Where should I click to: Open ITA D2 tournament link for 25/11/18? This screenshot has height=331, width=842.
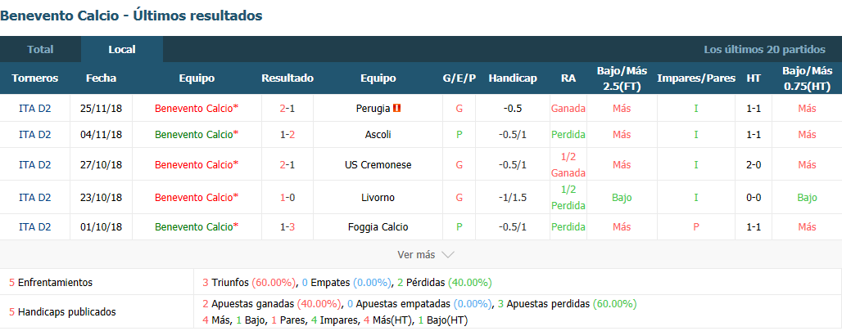pos(35,108)
